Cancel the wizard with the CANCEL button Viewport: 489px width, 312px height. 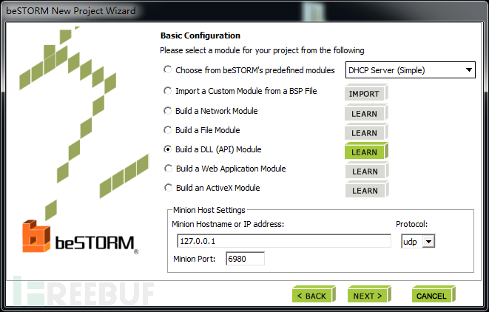pyautogui.click(x=434, y=294)
